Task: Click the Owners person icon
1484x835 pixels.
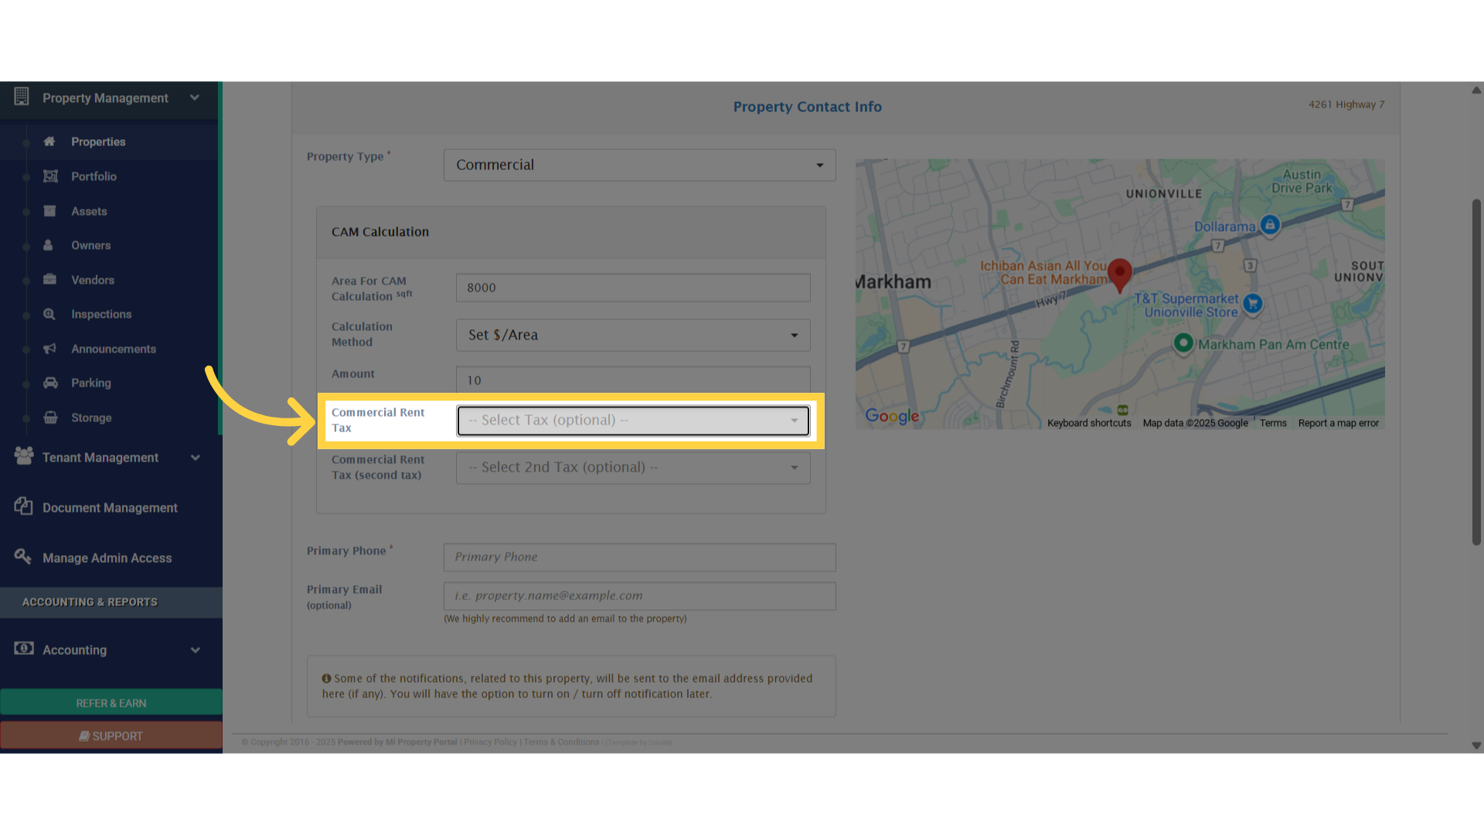Action: coord(49,245)
